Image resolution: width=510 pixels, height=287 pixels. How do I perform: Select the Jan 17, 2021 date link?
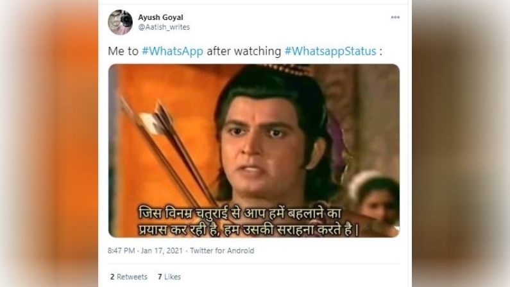pos(162,250)
